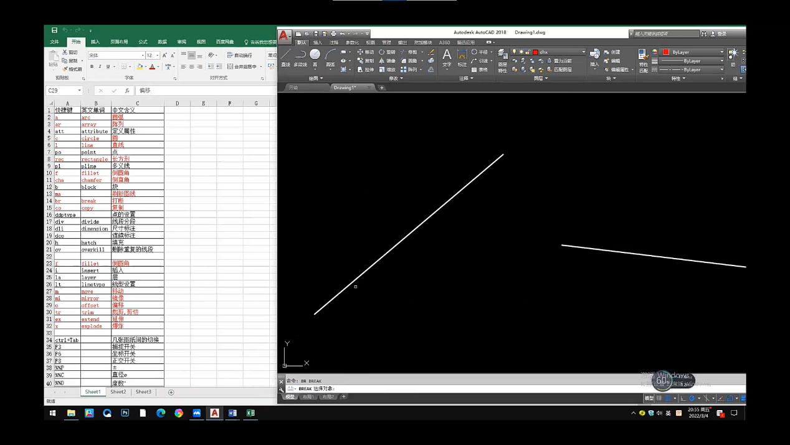Click the red ByLayer color swatch
790x445 pixels.
coord(666,52)
